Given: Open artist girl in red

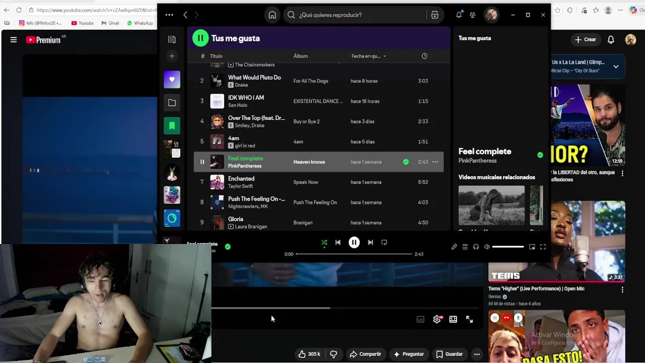Looking at the screenshot, I should pyautogui.click(x=245, y=146).
